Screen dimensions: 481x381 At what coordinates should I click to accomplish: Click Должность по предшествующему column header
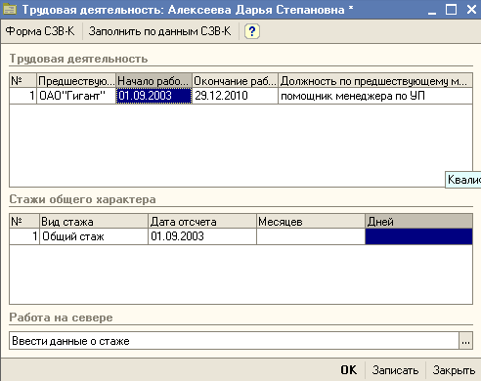[375, 81]
